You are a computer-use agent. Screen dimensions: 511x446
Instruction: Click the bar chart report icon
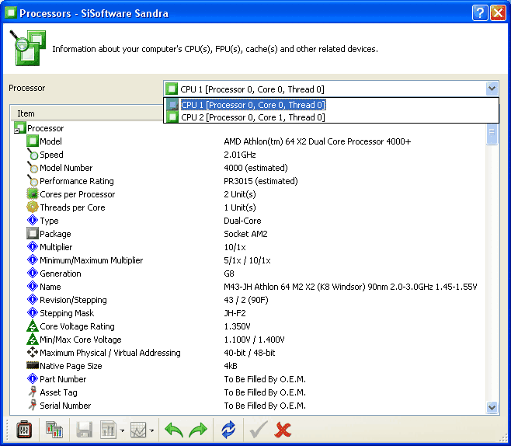click(x=108, y=430)
